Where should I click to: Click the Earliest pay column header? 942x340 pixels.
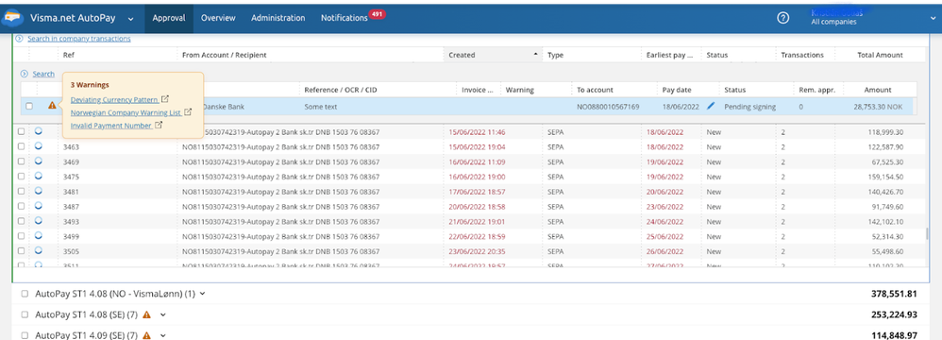point(669,55)
